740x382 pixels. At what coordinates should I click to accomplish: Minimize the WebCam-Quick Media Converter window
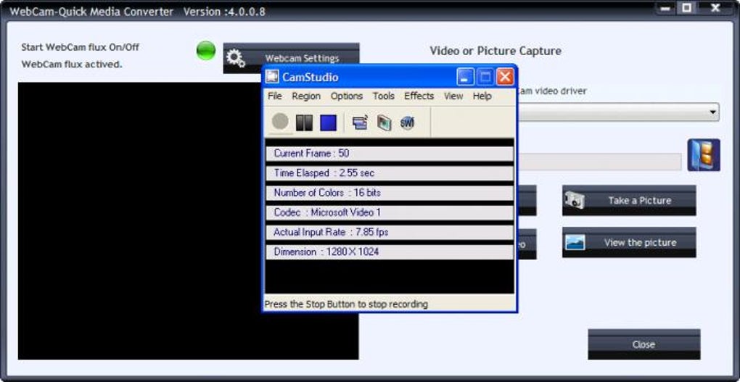click(667, 8)
